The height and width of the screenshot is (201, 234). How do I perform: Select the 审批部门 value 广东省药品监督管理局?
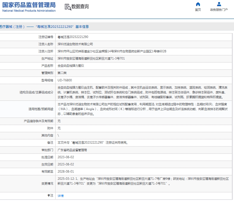pyautogui.click(x=72, y=150)
